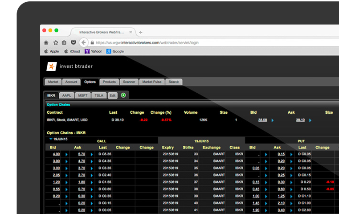This screenshot has height=214, width=339.
Task: Click arrow beside call bid 4.90
Action: (x=66, y=154)
